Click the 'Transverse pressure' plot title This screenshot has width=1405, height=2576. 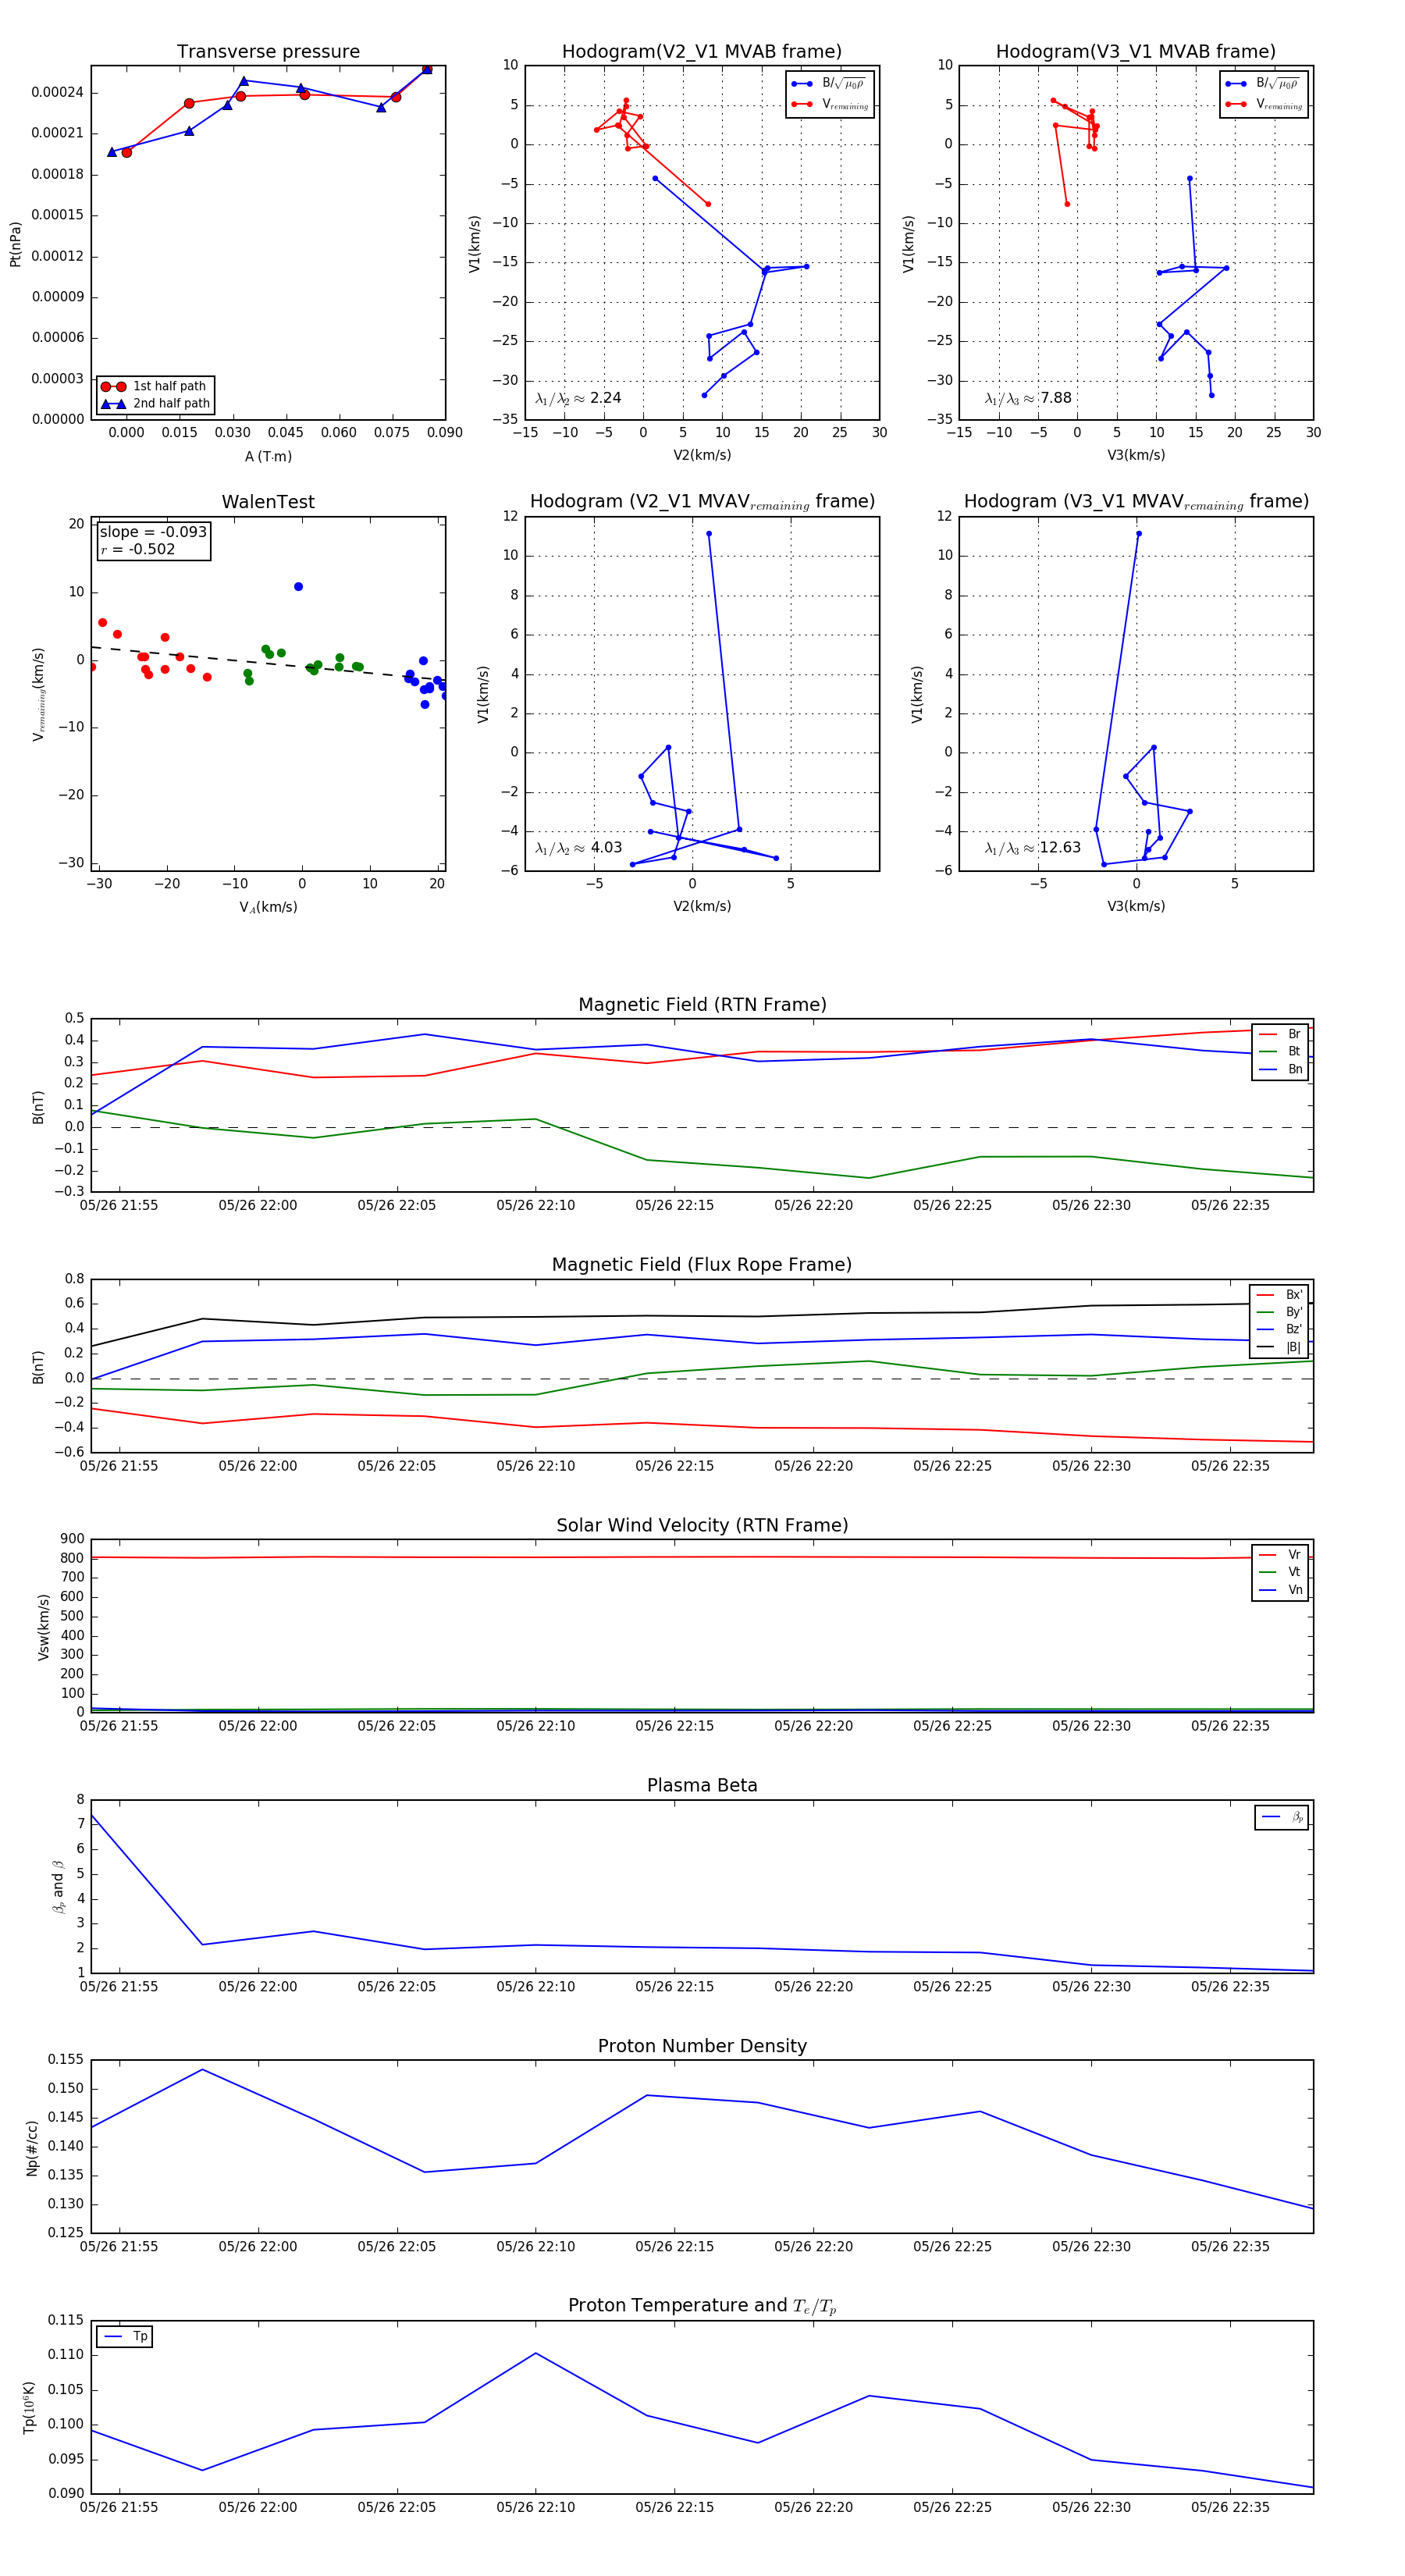coord(268,52)
